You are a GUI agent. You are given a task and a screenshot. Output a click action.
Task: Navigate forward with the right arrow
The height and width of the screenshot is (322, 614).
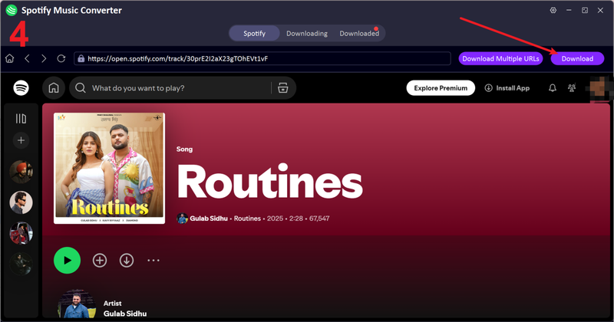(x=44, y=58)
